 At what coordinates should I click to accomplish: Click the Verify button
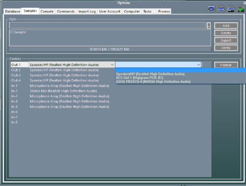point(226,48)
